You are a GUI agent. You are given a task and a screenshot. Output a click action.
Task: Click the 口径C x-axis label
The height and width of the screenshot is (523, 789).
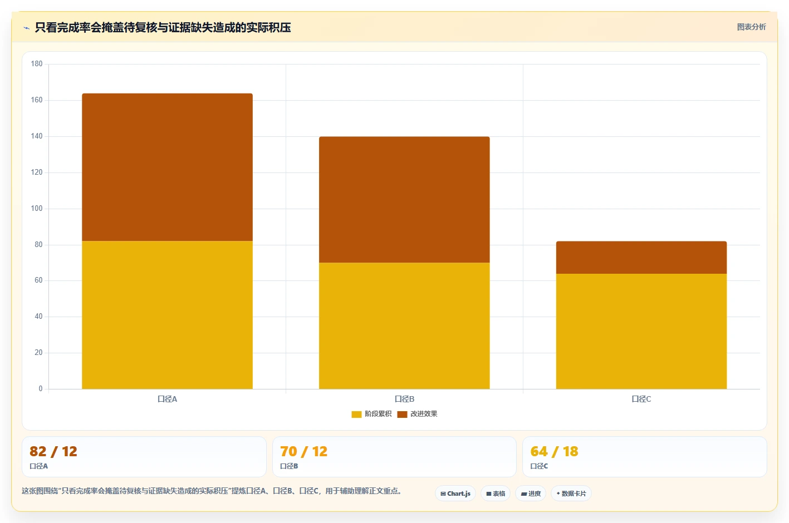[x=641, y=399]
